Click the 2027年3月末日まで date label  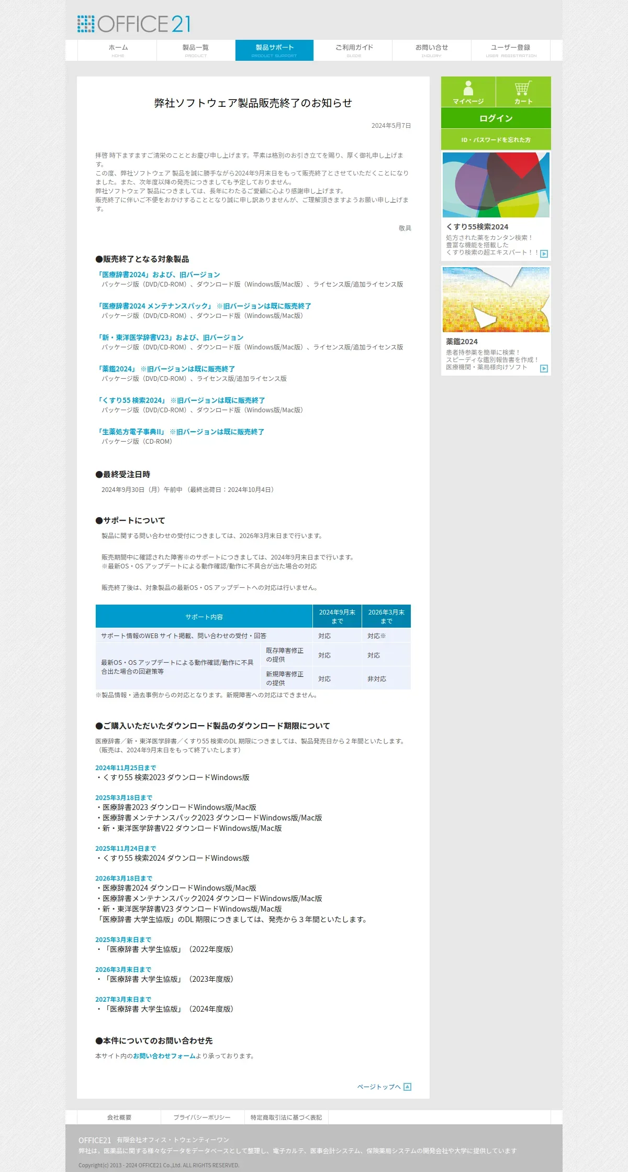123,999
